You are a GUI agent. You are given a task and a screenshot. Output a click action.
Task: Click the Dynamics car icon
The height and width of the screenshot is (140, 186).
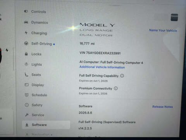pyautogui.click(x=26, y=22)
